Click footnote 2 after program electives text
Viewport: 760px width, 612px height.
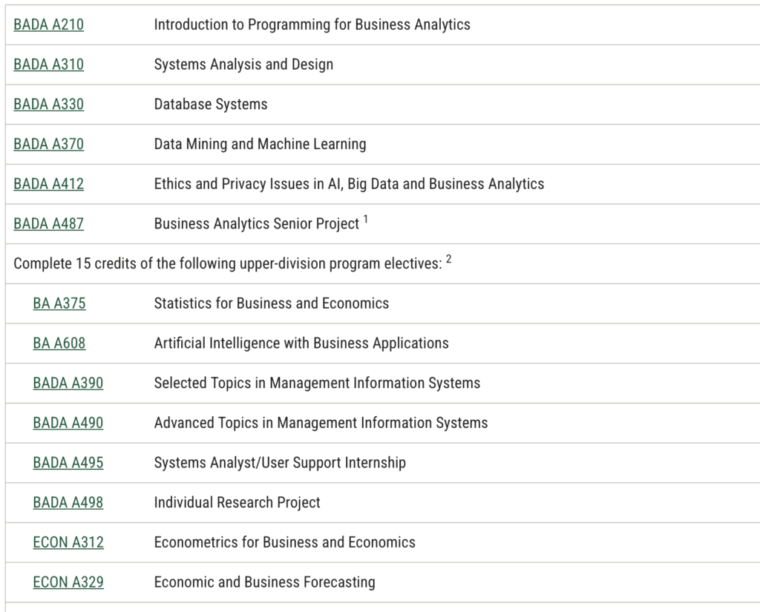point(449,260)
